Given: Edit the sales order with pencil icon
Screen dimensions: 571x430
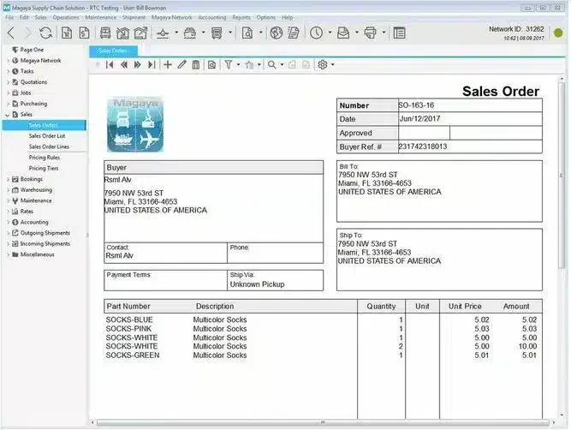Looking at the screenshot, I should [181, 65].
